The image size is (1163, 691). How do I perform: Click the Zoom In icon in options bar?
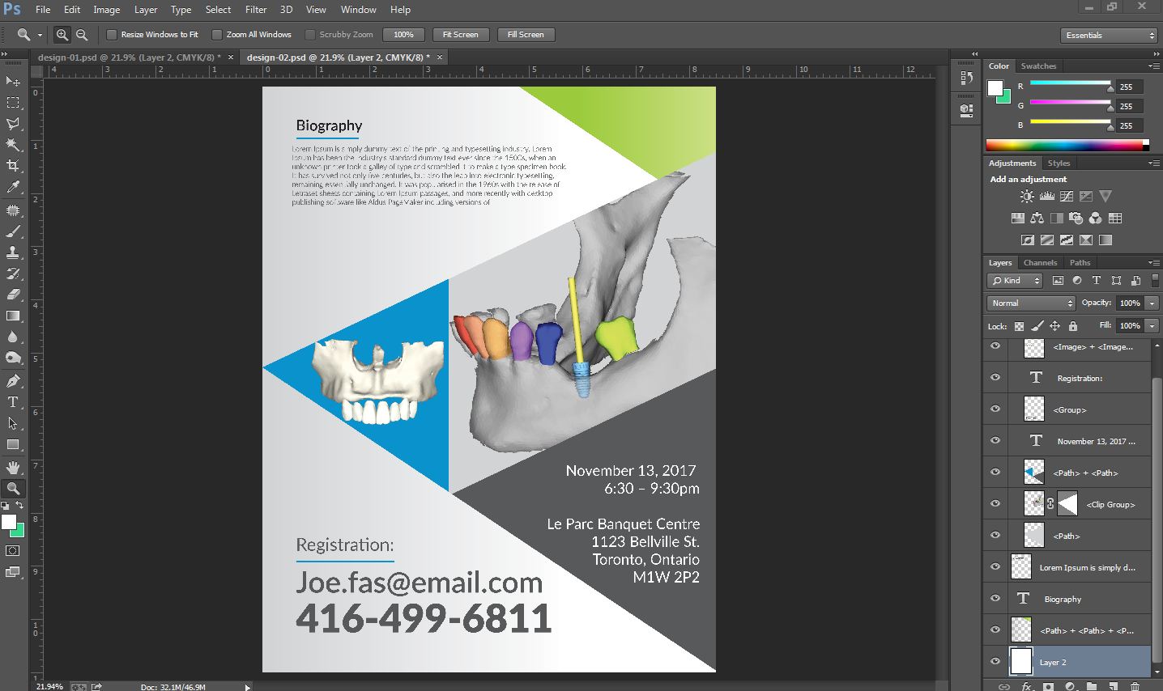pyautogui.click(x=62, y=35)
